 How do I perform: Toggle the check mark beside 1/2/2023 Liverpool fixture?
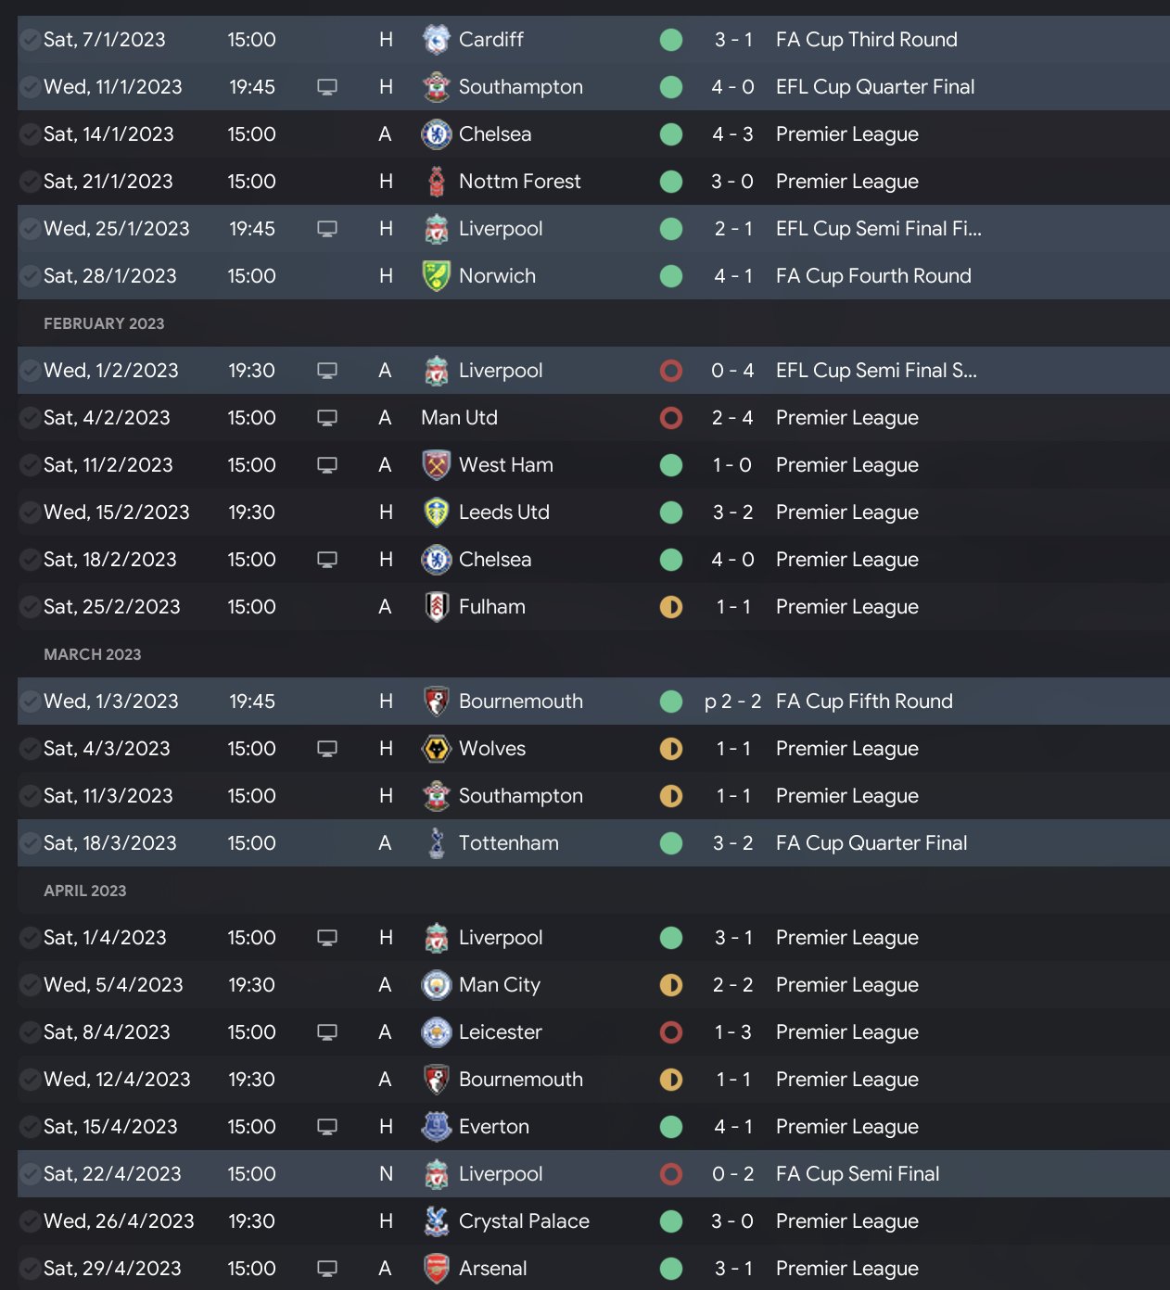coord(30,371)
